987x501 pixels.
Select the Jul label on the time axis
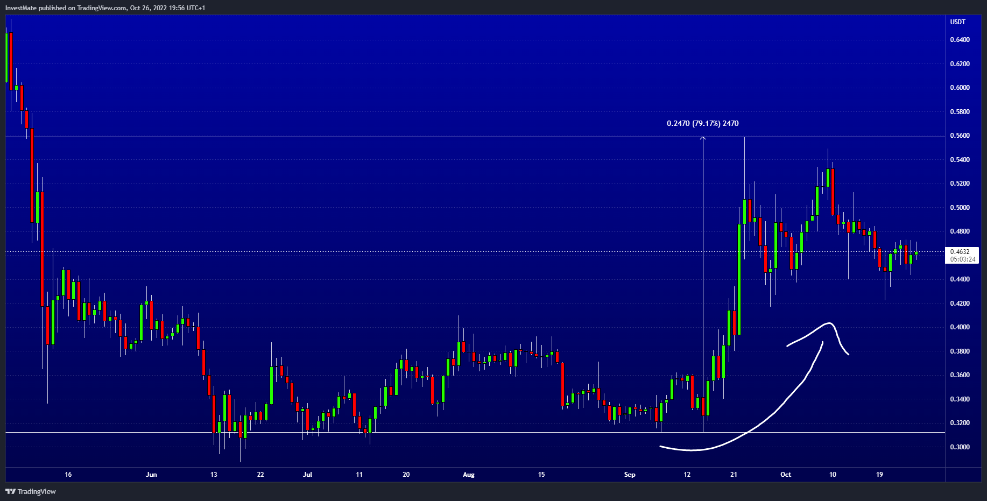pyautogui.click(x=307, y=475)
